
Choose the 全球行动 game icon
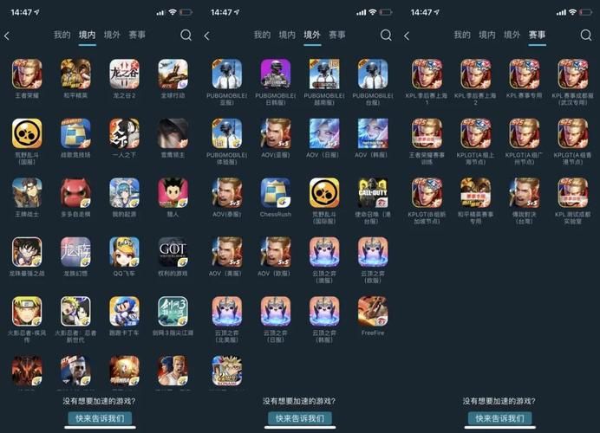click(173, 74)
